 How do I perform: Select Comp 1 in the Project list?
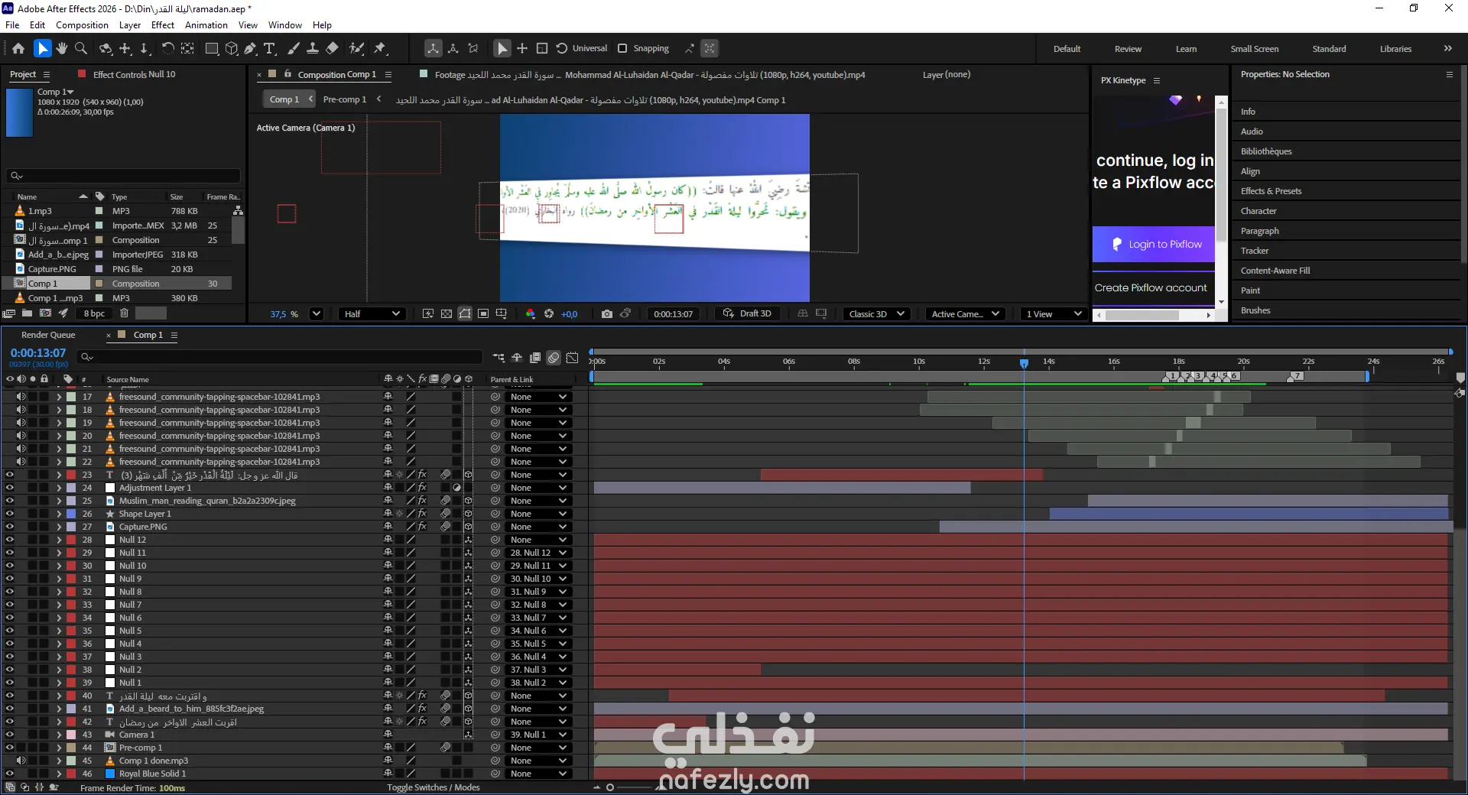pyautogui.click(x=43, y=284)
